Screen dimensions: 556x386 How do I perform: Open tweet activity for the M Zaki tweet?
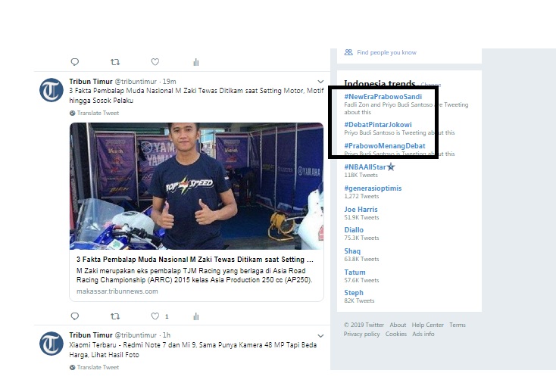click(196, 316)
